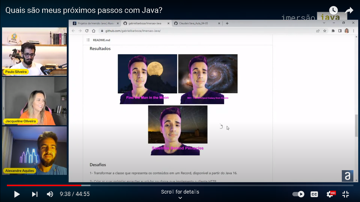This screenshot has height=202, width=360.
Task: Toggle the browser side panel
Action: 340,31
